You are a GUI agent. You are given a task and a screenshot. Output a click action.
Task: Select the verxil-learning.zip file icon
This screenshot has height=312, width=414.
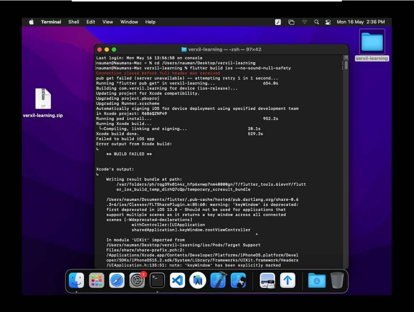pyautogui.click(x=43, y=99)
